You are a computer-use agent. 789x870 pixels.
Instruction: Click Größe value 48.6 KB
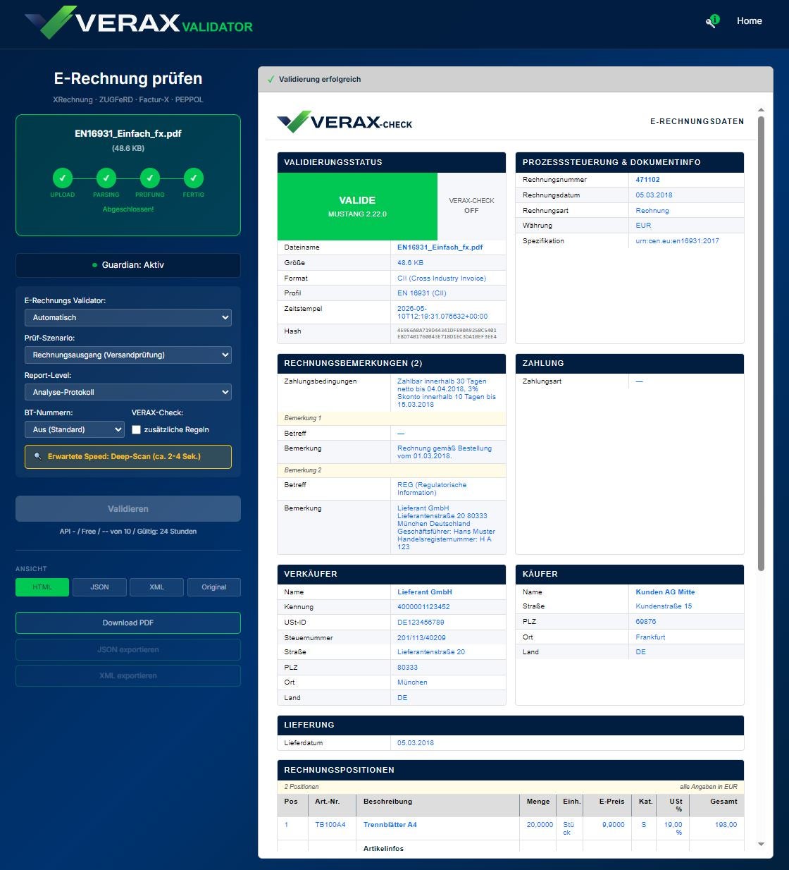(x=410, y=263)
